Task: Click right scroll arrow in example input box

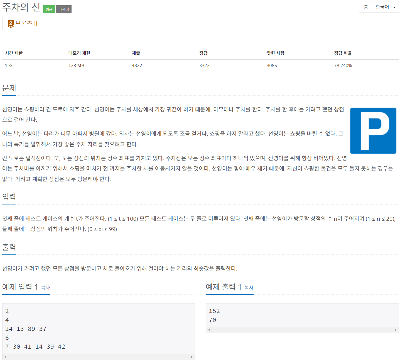Action: pyautogui.click(x=192, y=357)
